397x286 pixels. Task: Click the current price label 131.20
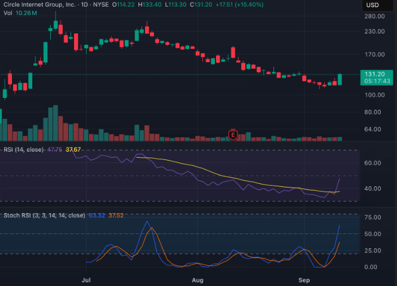coord(377,78)
